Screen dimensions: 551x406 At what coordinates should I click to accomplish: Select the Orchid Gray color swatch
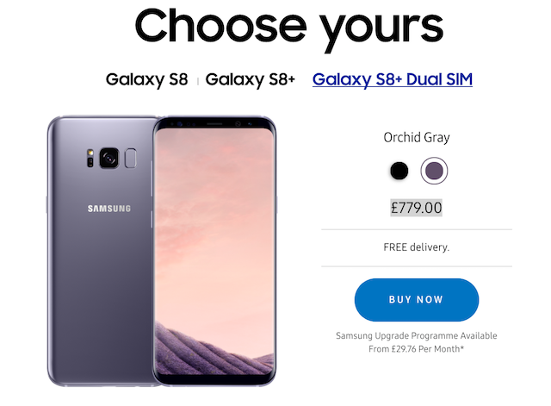coord(434,171)
